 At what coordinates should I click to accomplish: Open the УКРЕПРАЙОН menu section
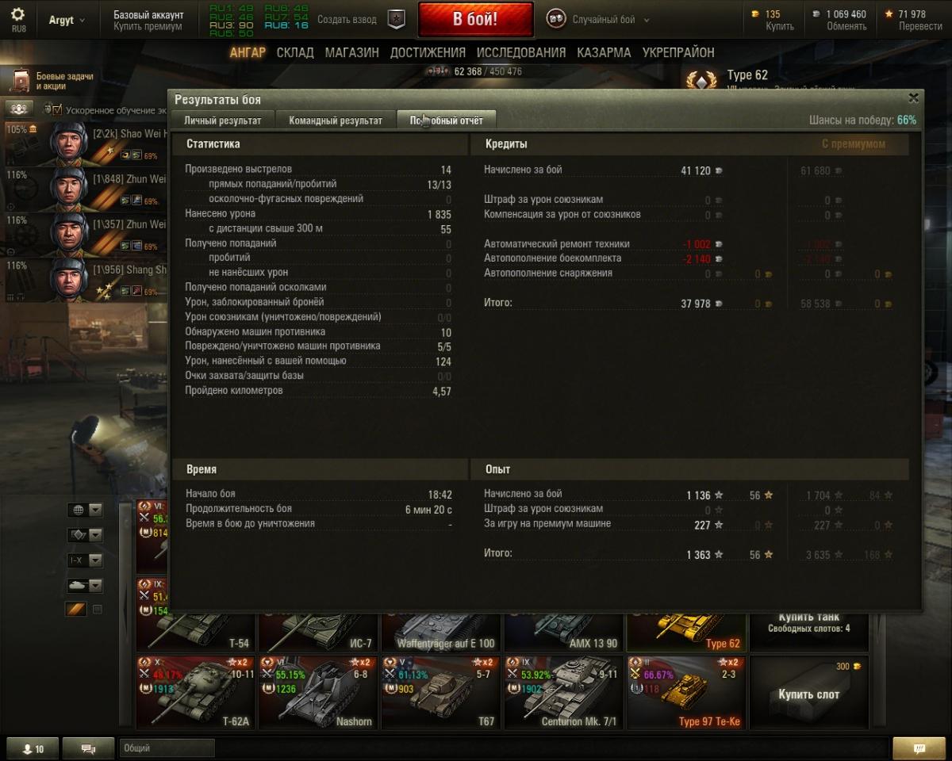678,52
